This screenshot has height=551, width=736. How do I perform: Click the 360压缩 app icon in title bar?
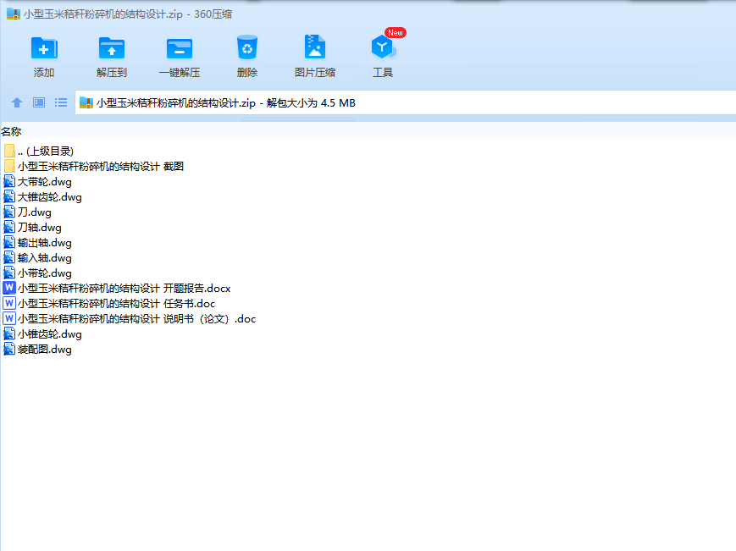pyautogui.click(x=14, y=14)
